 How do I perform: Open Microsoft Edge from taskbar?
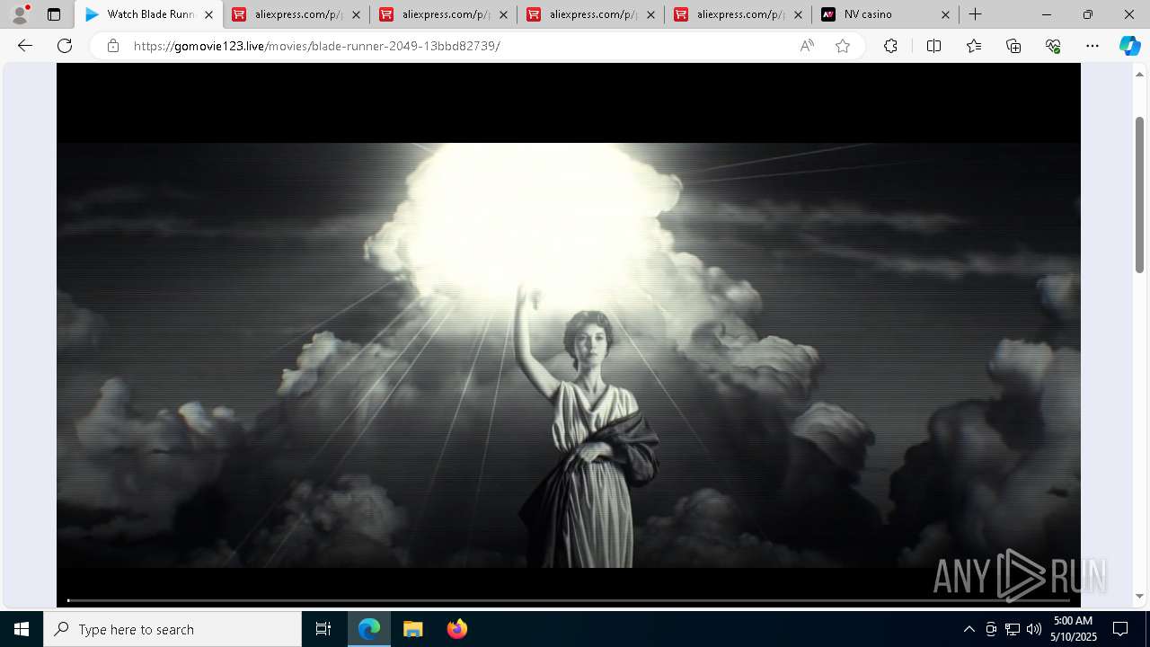click(x=369, y=629)
